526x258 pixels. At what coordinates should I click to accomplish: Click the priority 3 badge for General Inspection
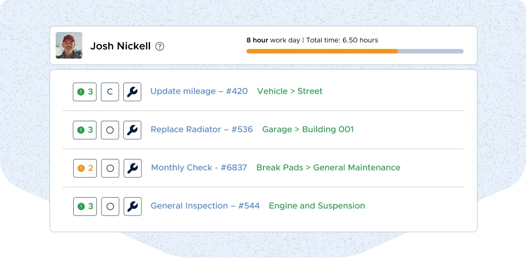[x=85, y=206]
